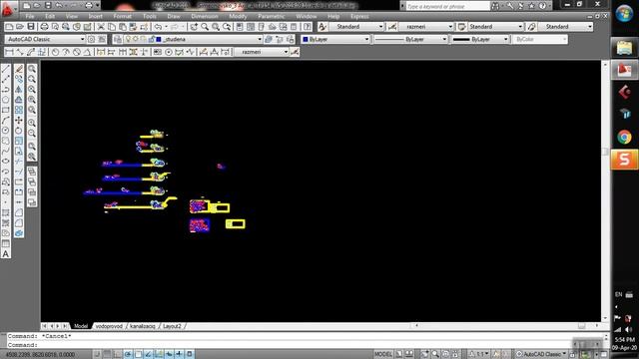
Task: Open Windows Explorer folder icon on taskbar
Action: pyautogui.click(x=624, y=48)
